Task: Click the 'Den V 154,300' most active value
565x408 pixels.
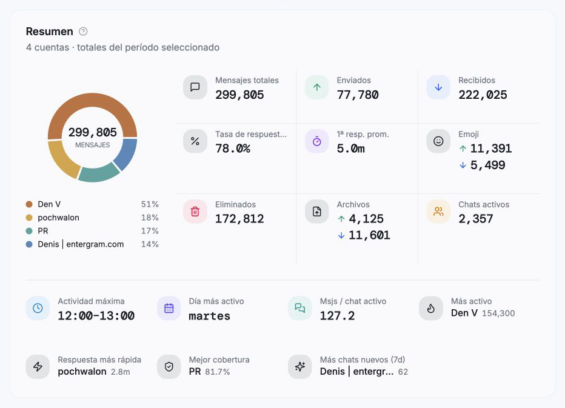Action: click(x=483, y=313)
